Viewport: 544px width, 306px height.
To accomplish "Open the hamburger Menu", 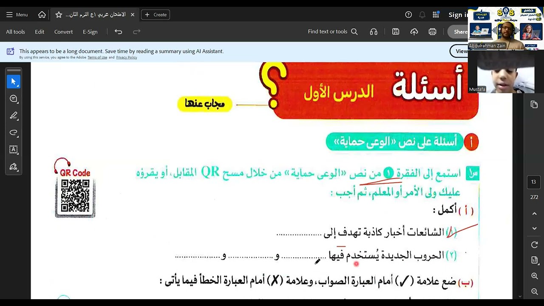I will click(x=17, y=14).
